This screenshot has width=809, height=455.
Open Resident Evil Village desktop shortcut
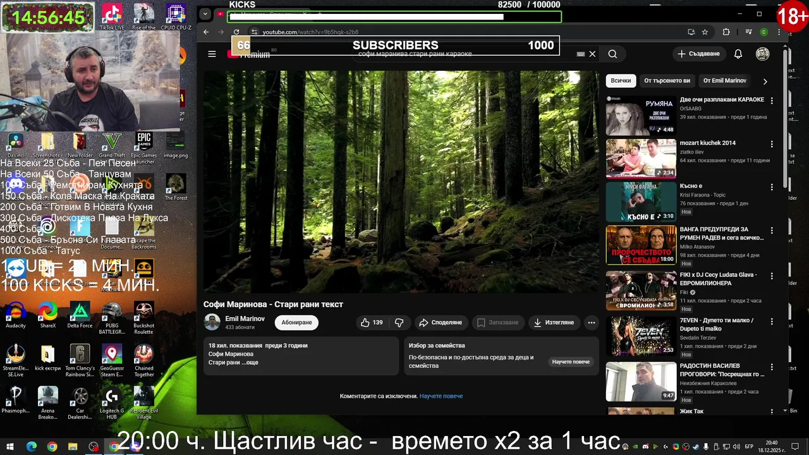[x=144, y=403]
